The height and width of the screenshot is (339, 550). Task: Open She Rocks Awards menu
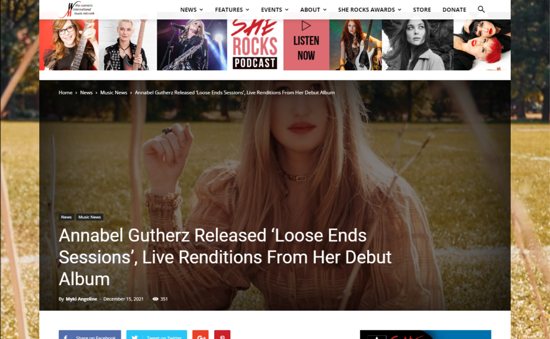[x=370, y=10]
